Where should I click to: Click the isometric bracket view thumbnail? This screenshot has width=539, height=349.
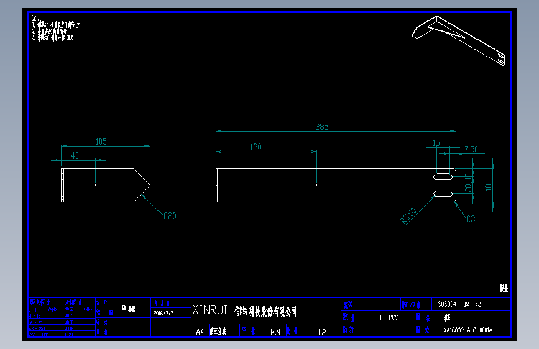[x=459, y=41]
